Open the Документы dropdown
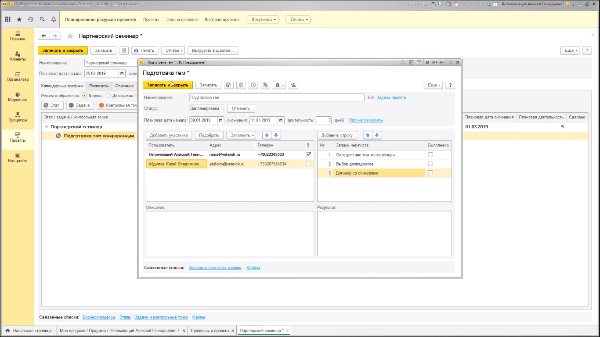 click(x=263, y=19)
